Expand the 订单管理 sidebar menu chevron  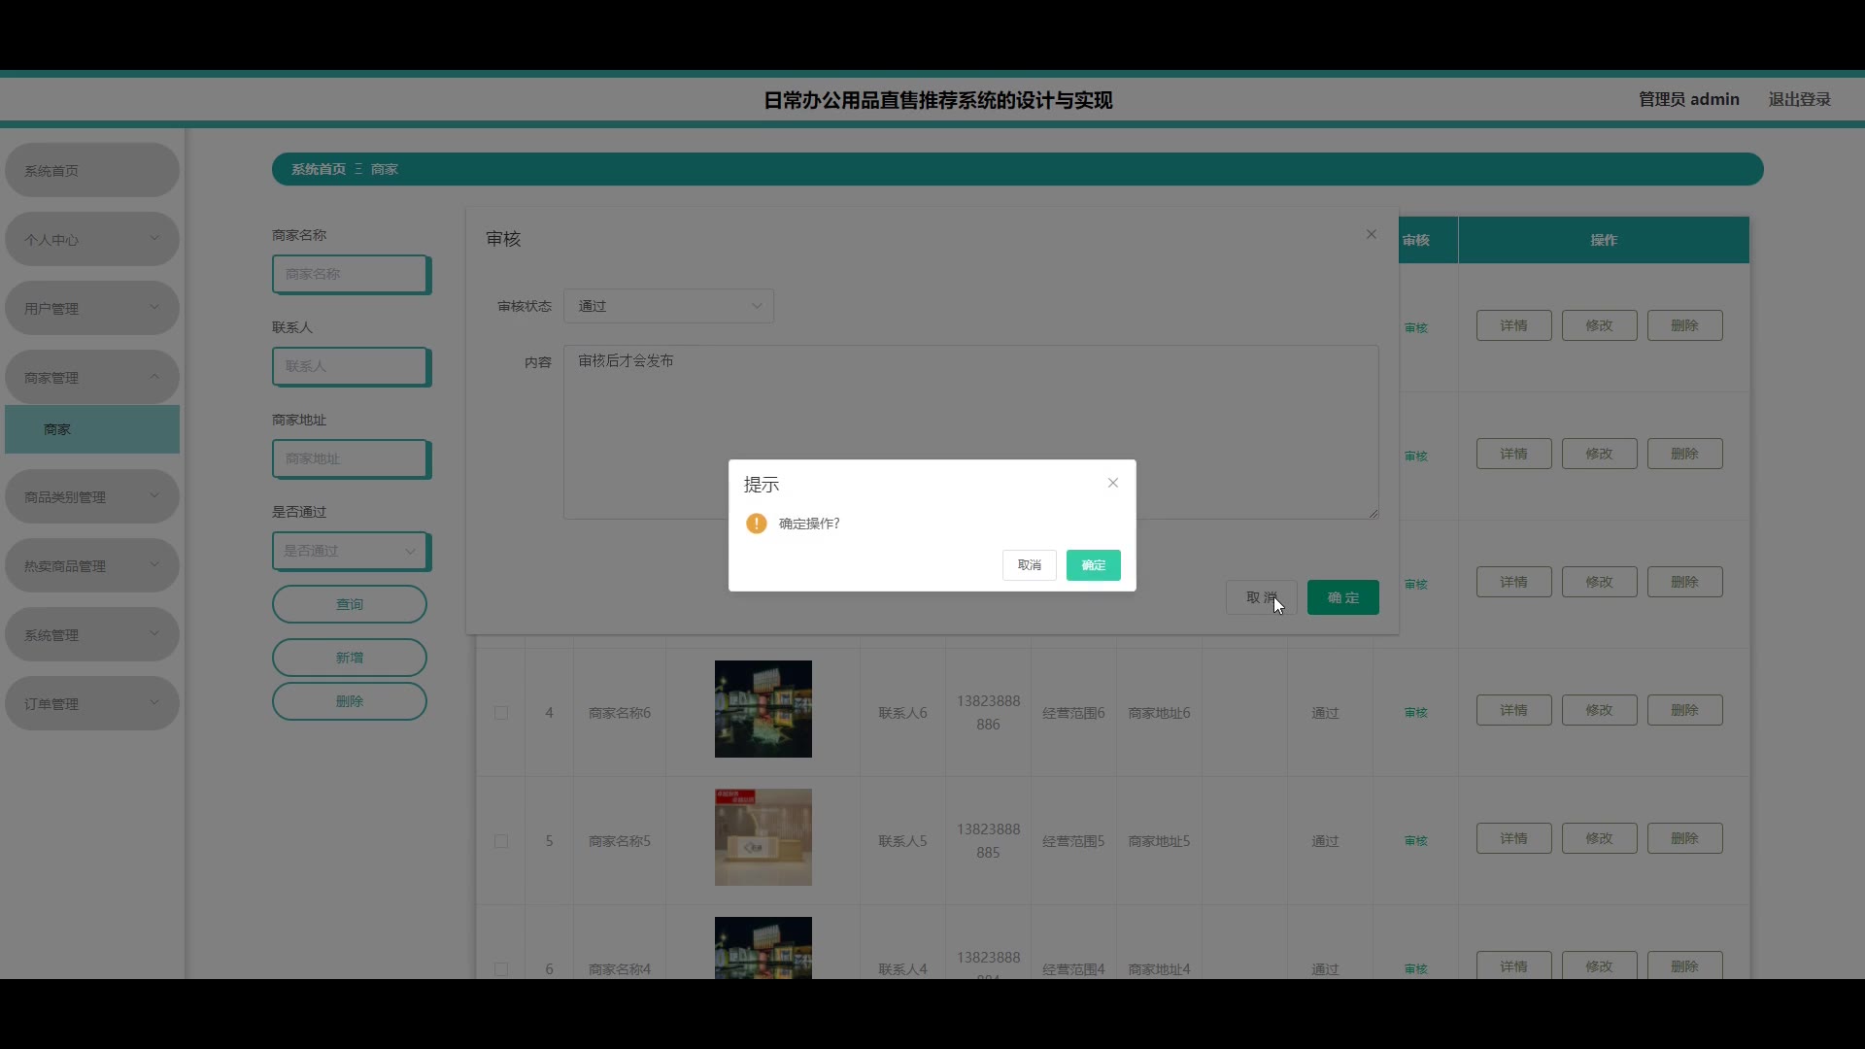(154, 703)
